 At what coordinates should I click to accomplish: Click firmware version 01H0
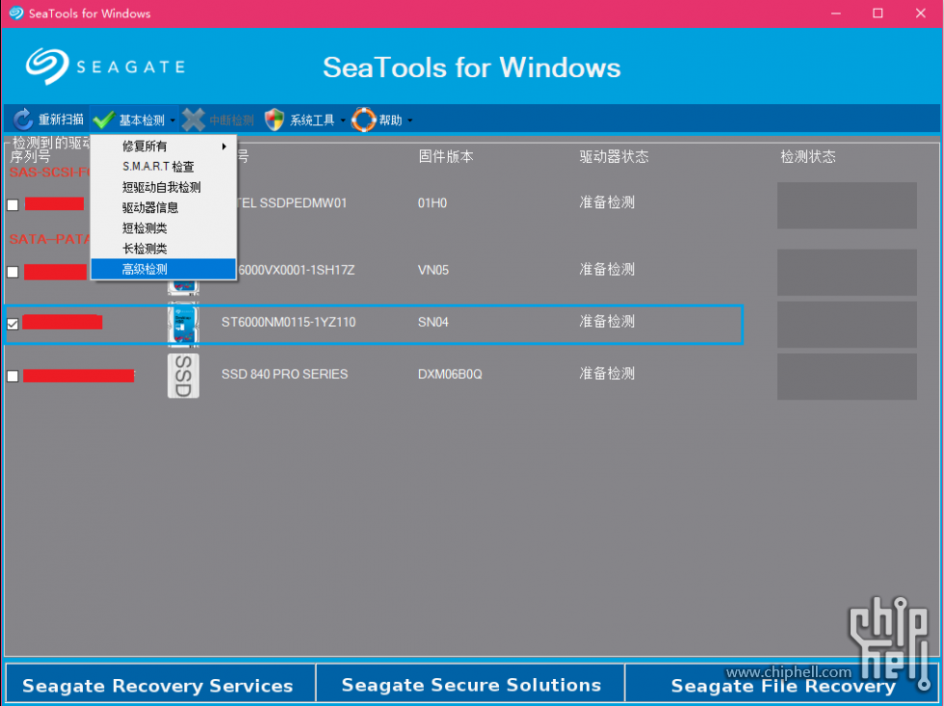(x=433, y=203)
